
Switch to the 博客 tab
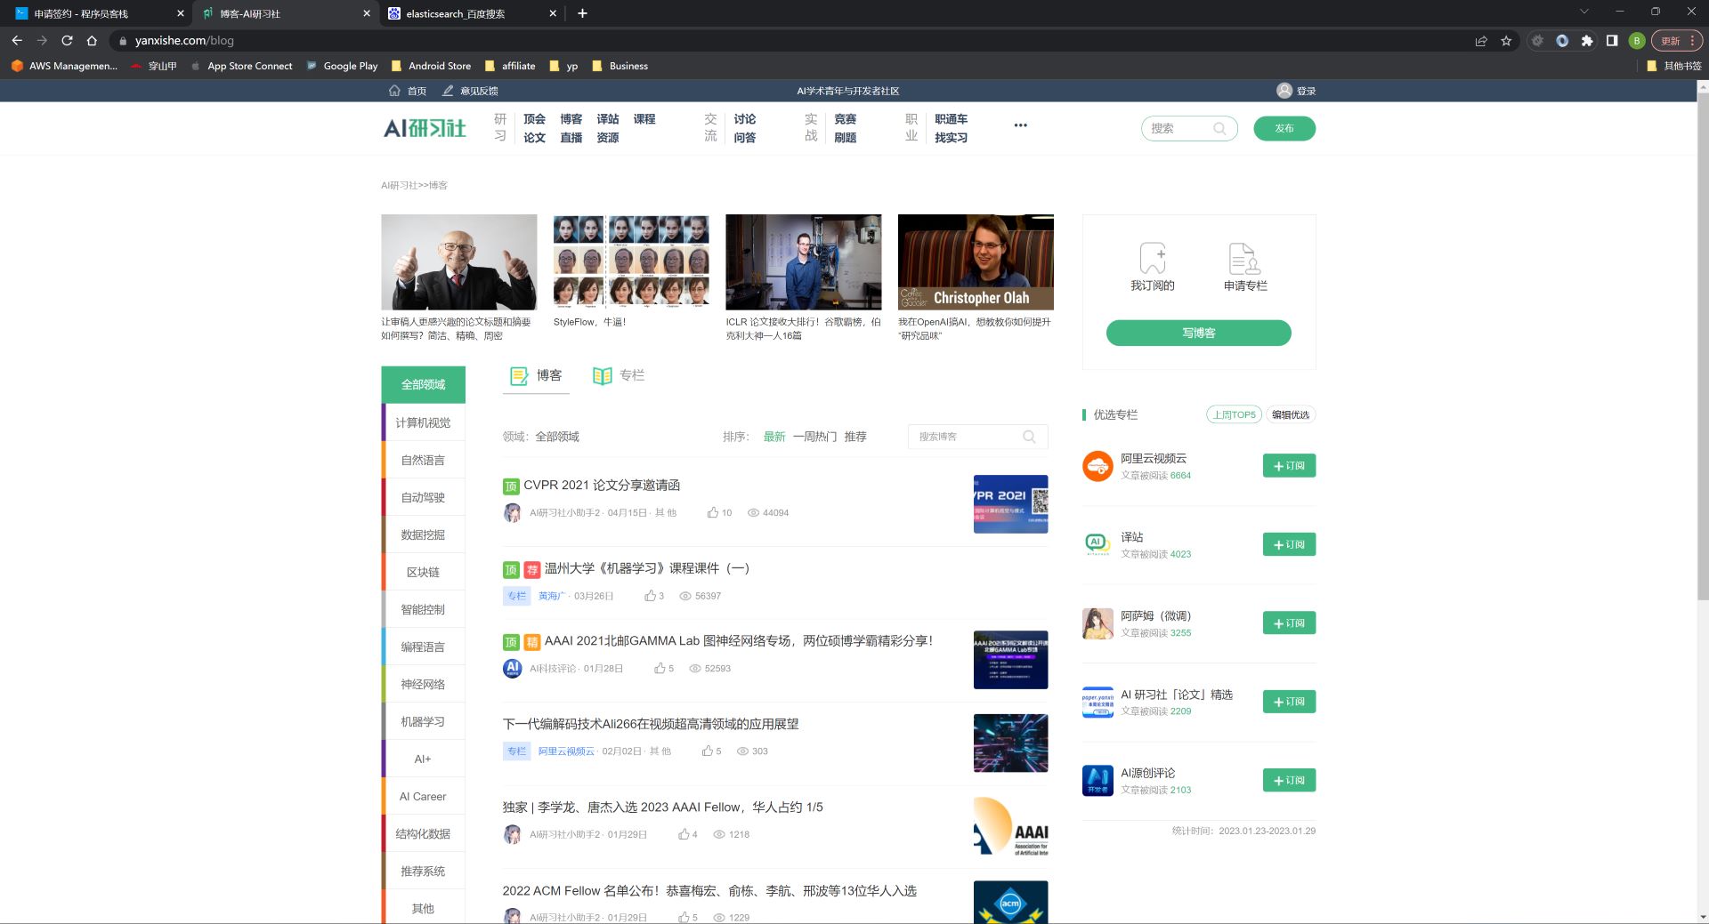coord(536,375)
